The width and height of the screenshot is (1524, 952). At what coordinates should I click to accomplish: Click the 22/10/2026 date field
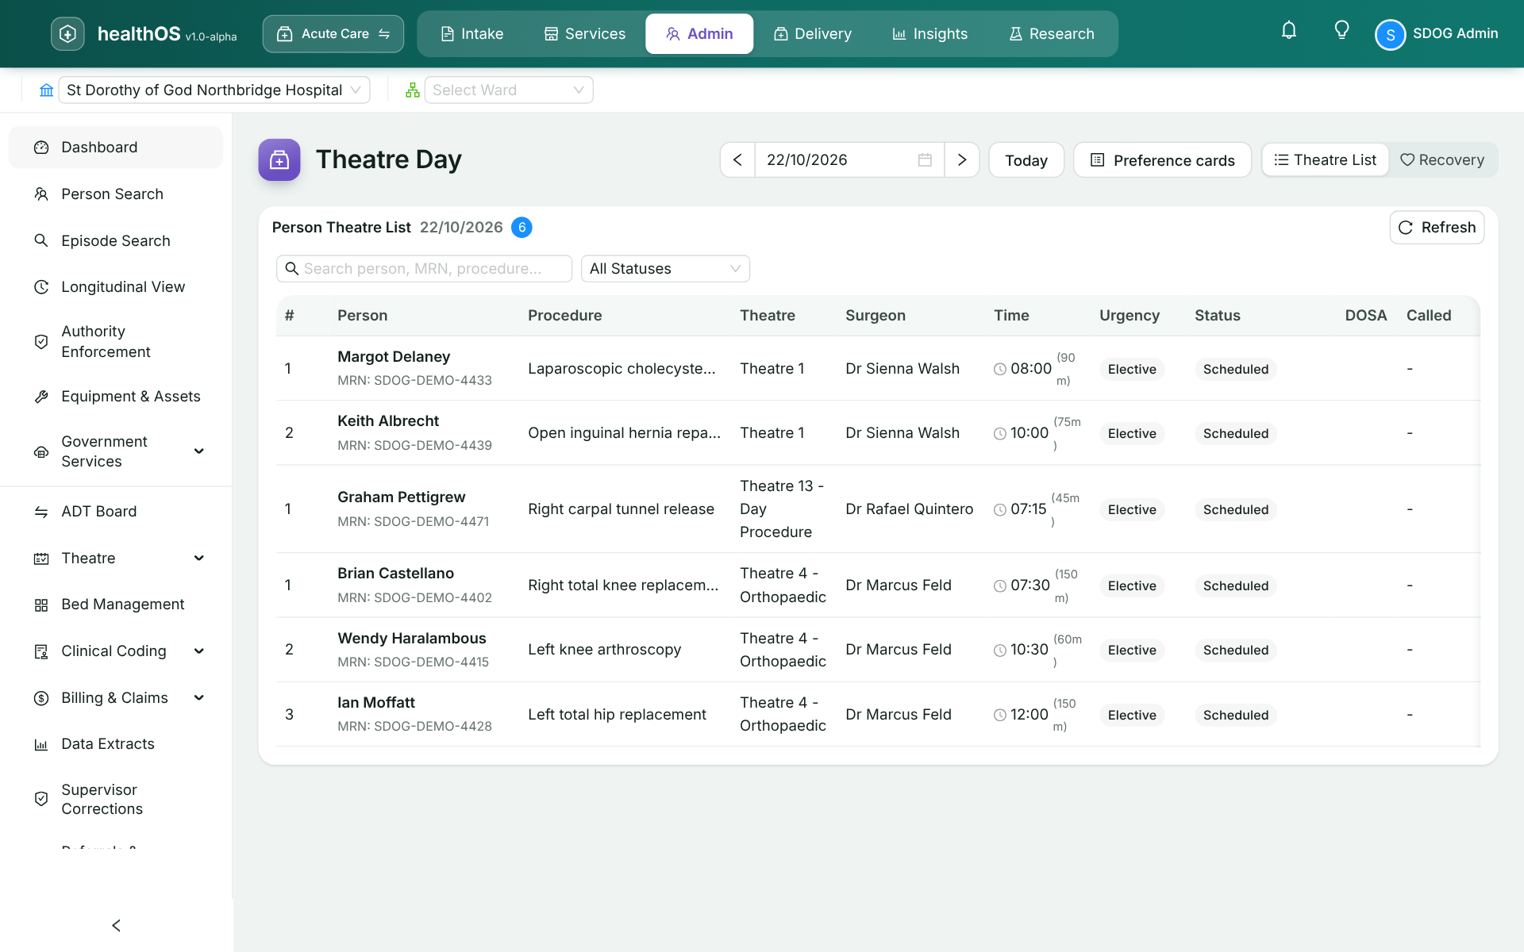click(849, 160)
